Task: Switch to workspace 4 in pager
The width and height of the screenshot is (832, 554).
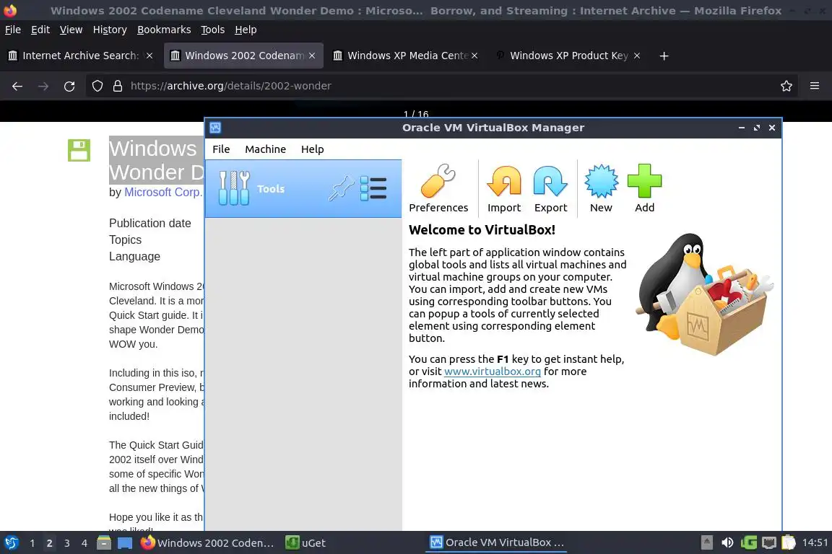Action: tap(84, 543)
